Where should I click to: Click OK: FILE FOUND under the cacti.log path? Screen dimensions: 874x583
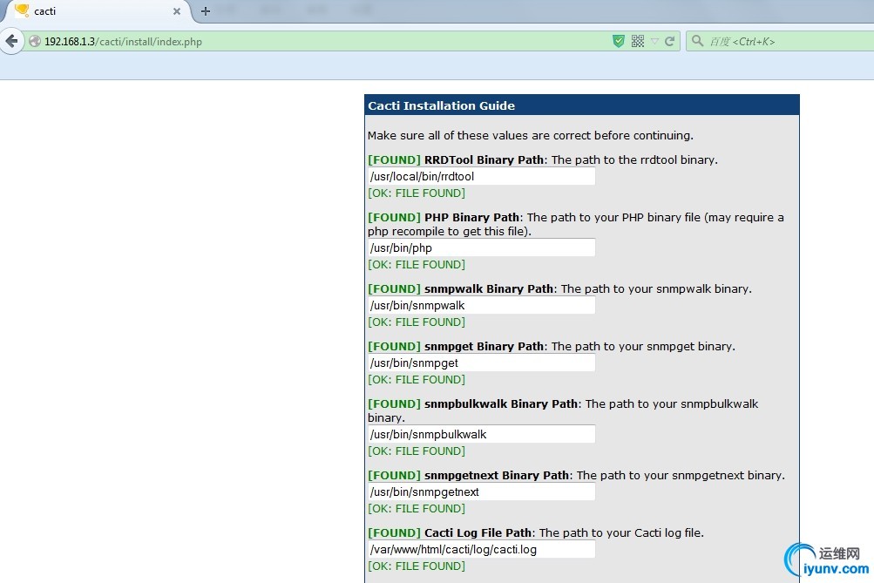click(417, 566)
